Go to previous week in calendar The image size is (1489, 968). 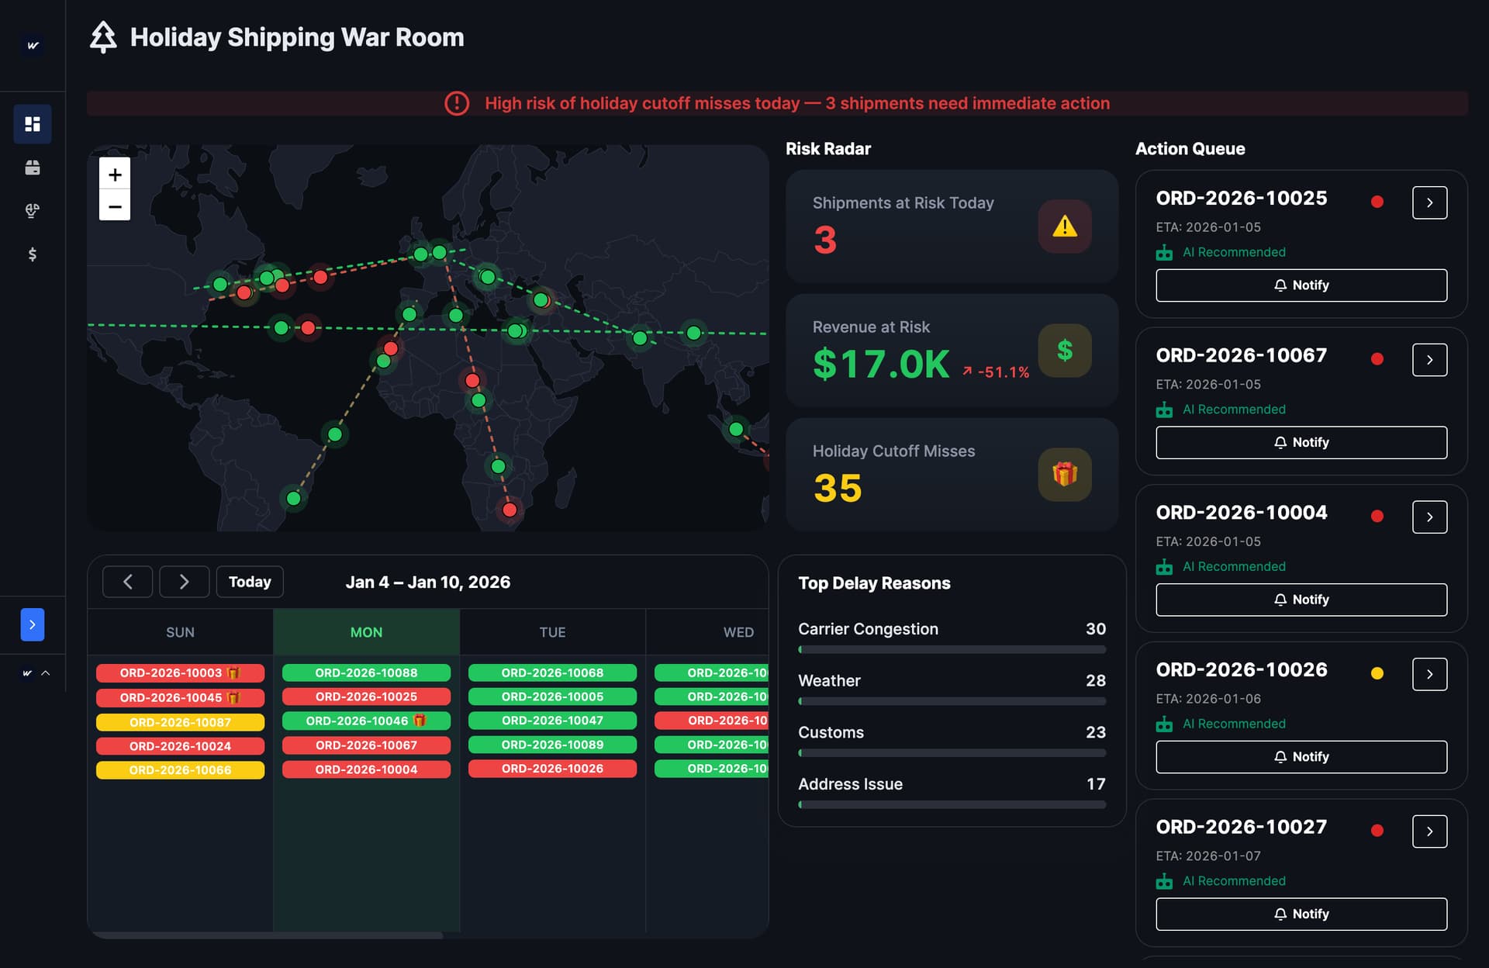click(128, 582)
